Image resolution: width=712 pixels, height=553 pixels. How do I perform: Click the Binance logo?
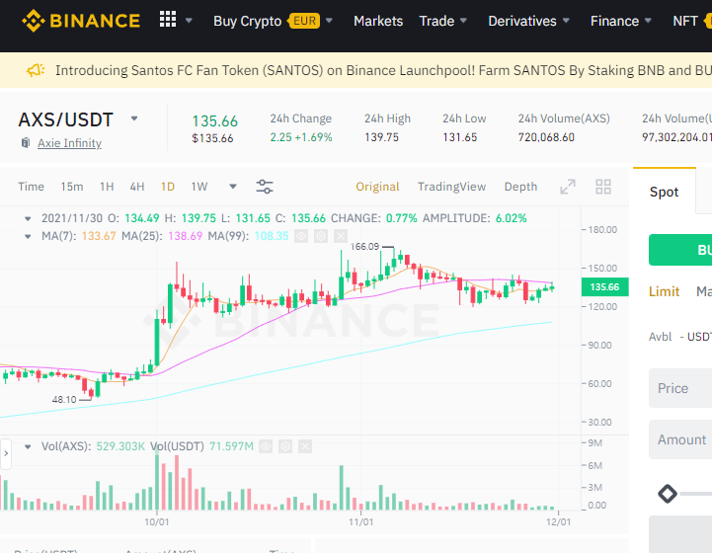[x=81, y=21]
